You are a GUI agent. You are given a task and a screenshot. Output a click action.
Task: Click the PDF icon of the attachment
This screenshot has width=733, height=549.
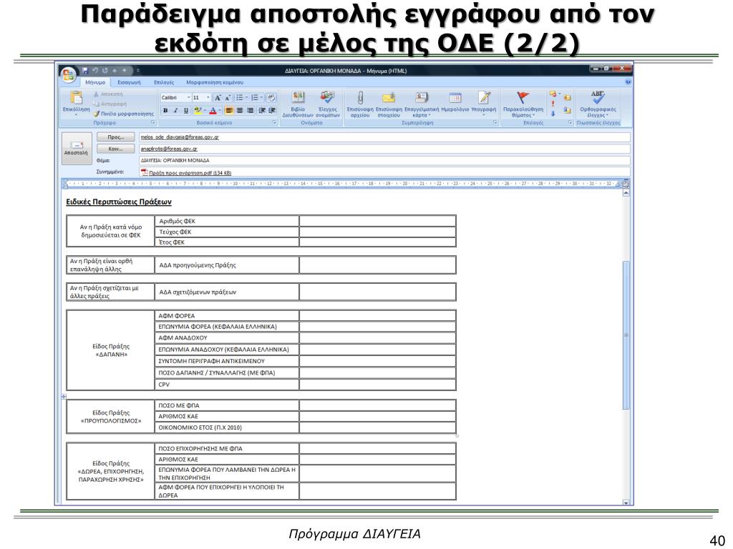145,172
